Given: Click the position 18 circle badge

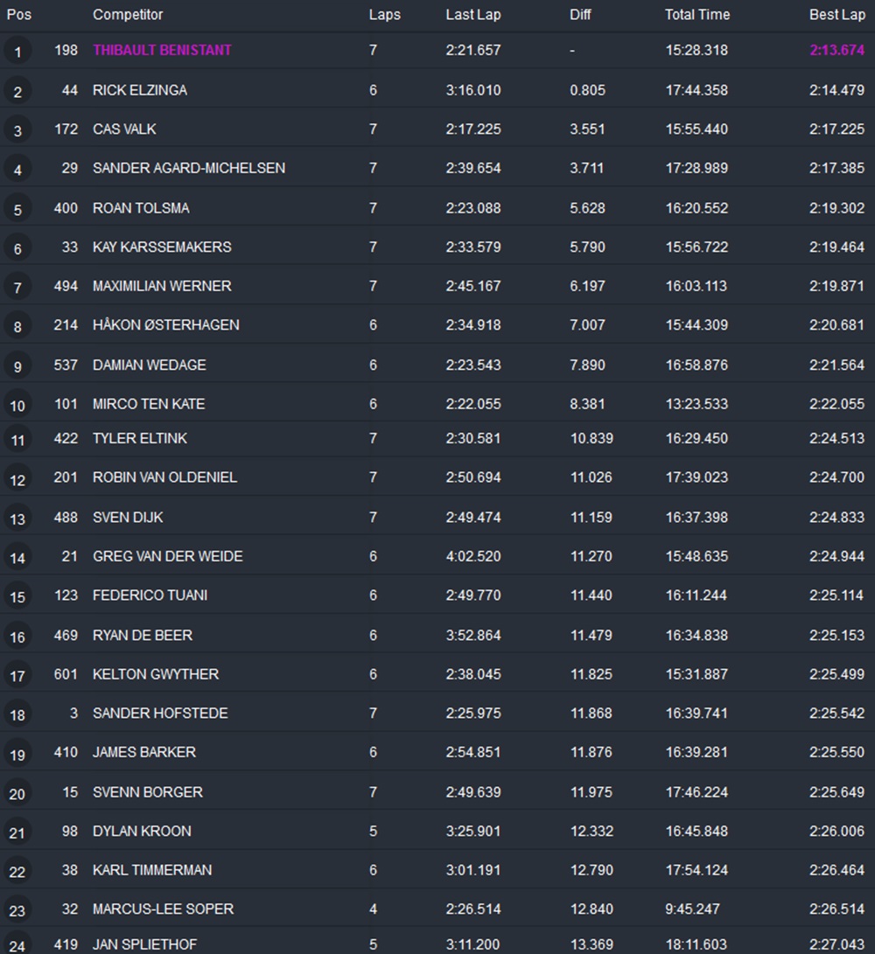Looking at the screenshot, I should tap(17, 715).
